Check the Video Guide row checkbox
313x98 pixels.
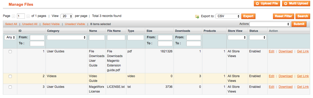tap(10, 76)
